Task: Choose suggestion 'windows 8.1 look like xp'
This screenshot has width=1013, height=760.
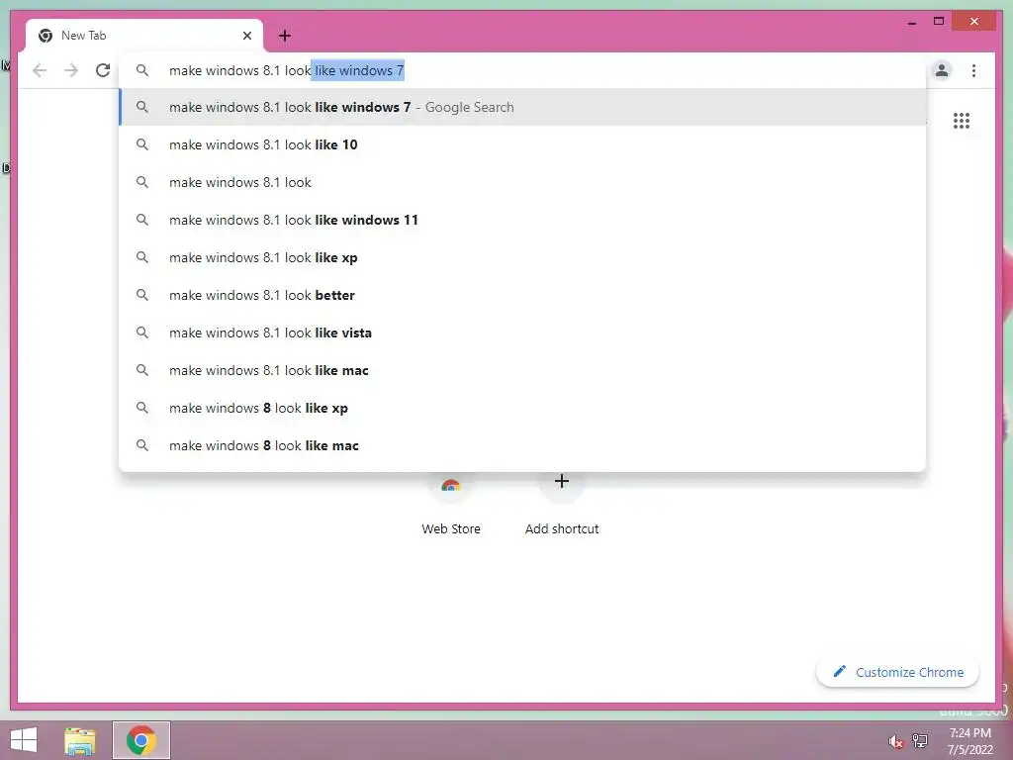Action: pos(522,257)
